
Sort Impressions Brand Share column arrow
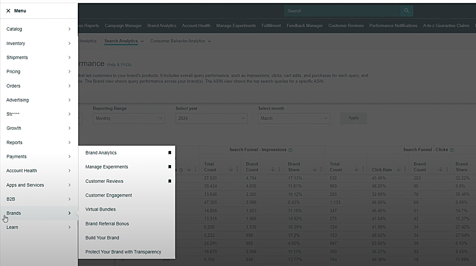pos(315,169)
